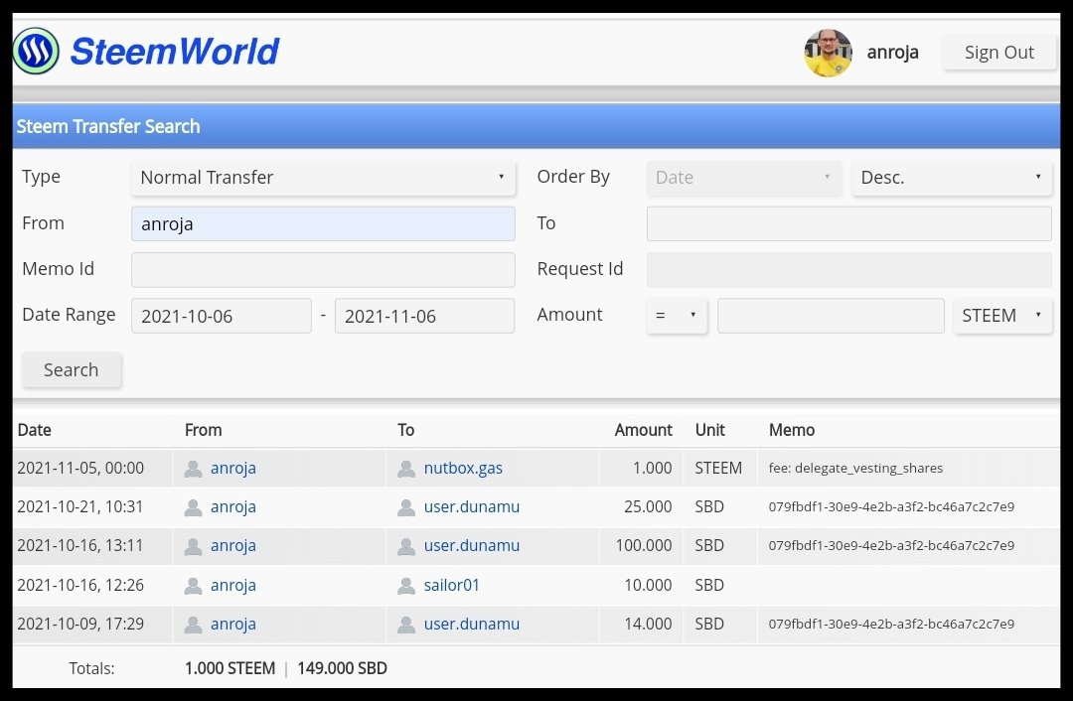Click the user icon beside sailor01
The height and width of the screenshot is (701, 1073).
(406, 586)
